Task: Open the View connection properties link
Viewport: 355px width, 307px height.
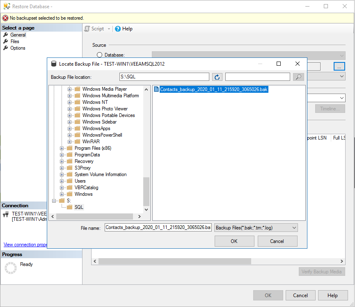Action: [x=25, y=245]
